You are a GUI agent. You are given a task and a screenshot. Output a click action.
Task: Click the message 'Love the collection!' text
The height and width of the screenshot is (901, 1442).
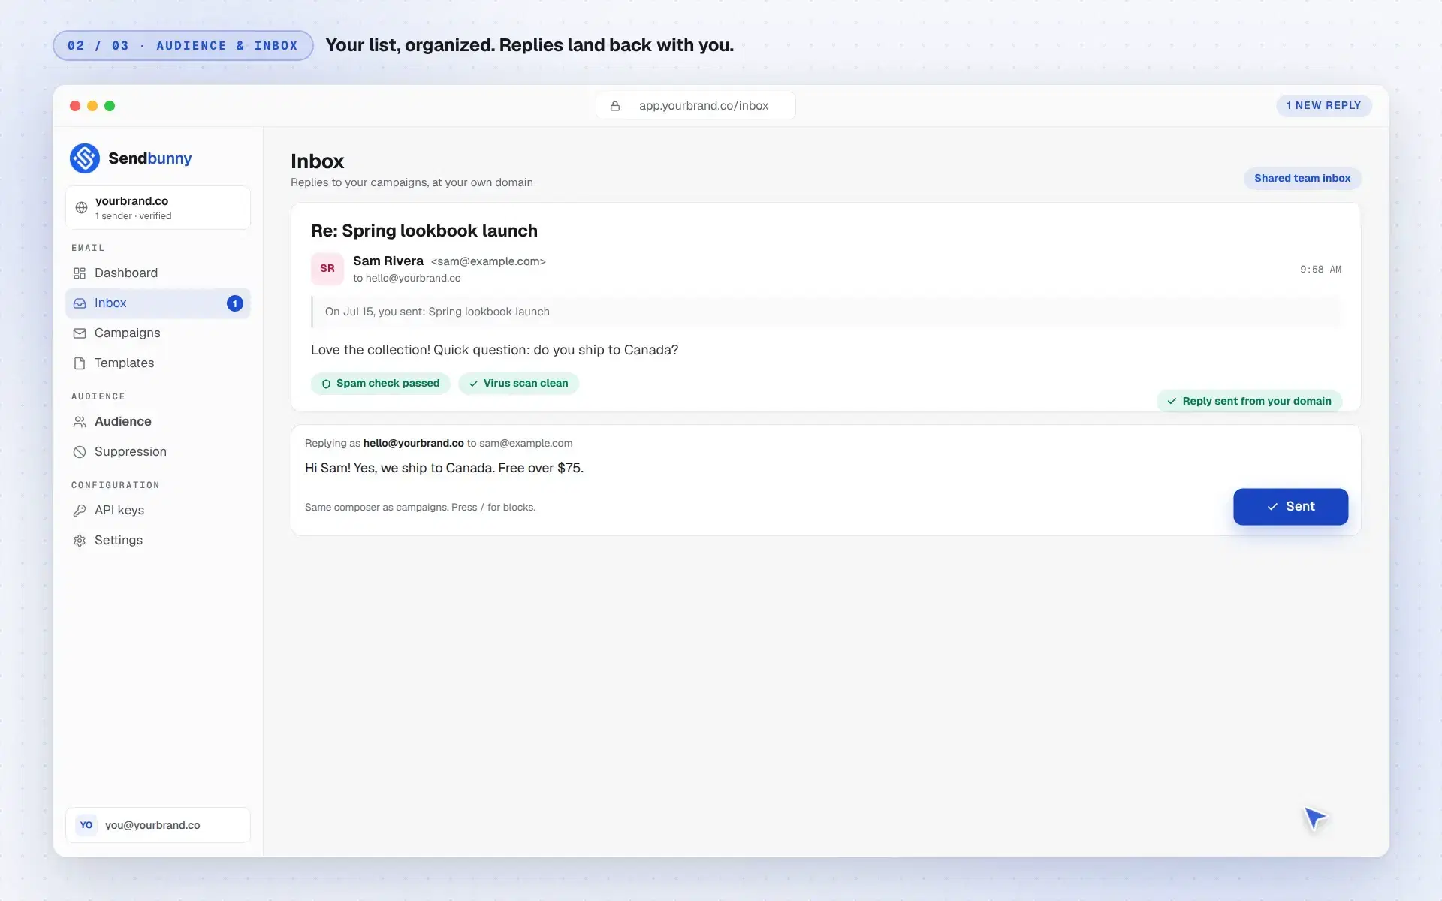[494, 350]
